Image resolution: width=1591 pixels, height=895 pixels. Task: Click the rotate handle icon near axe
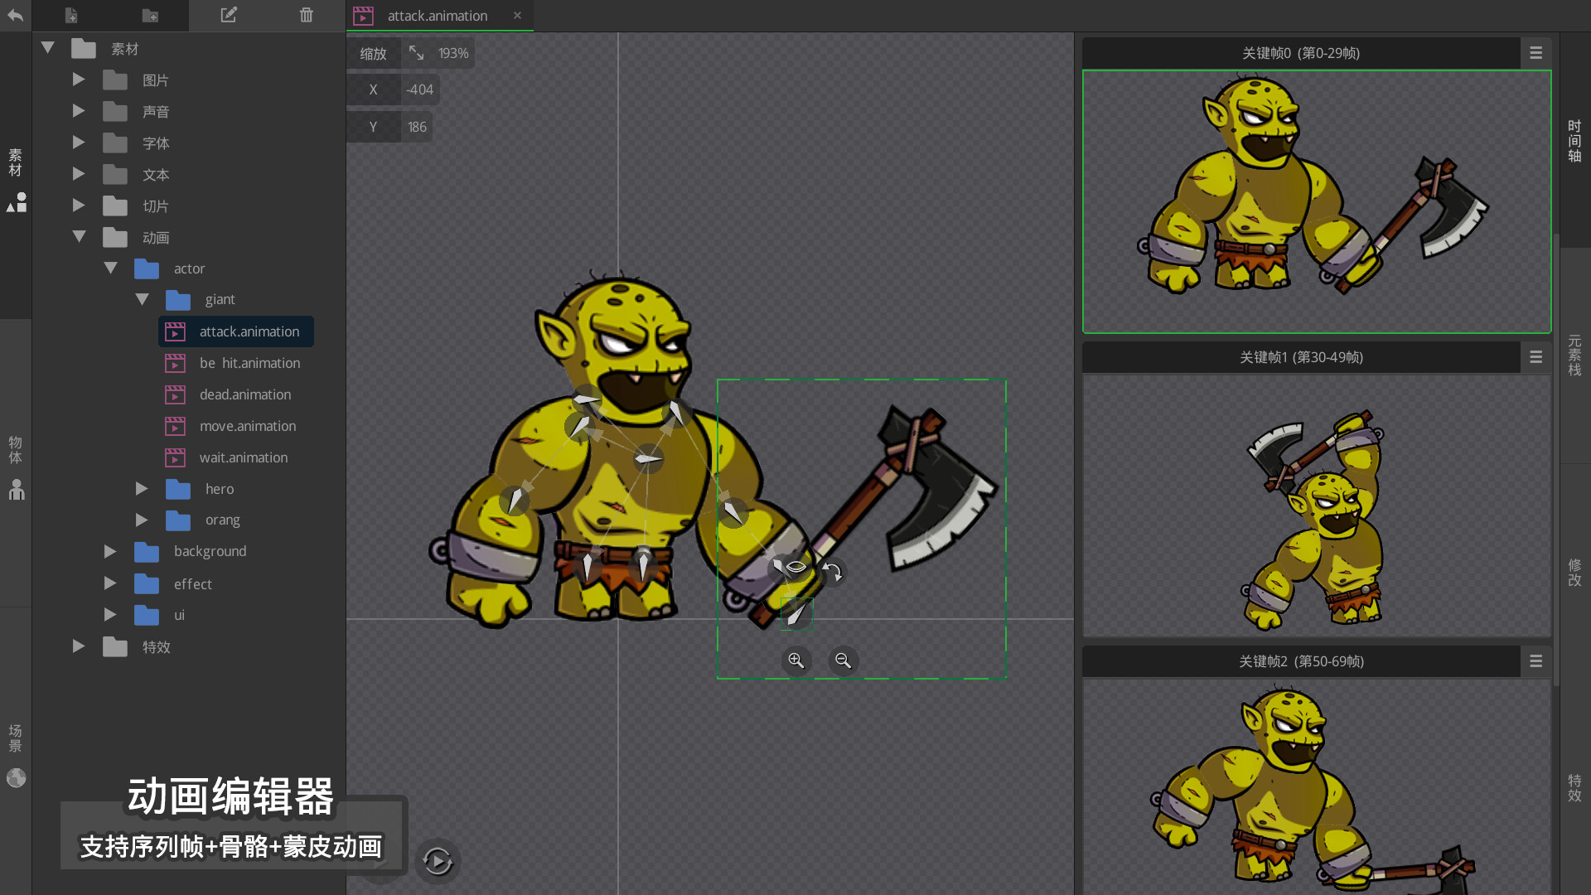(x=832, y=572)
